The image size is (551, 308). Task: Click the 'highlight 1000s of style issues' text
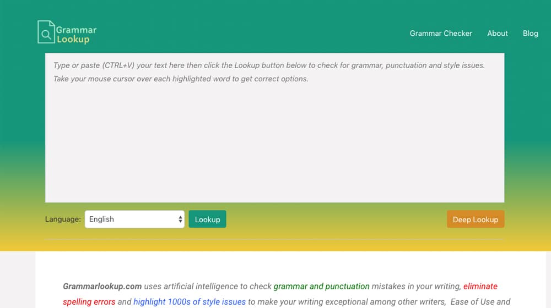[x=190, y=302]
